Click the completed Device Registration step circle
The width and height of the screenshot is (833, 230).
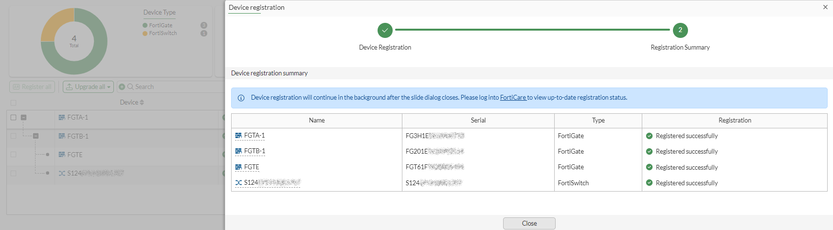pyautogui.click(x=385, y=30)
